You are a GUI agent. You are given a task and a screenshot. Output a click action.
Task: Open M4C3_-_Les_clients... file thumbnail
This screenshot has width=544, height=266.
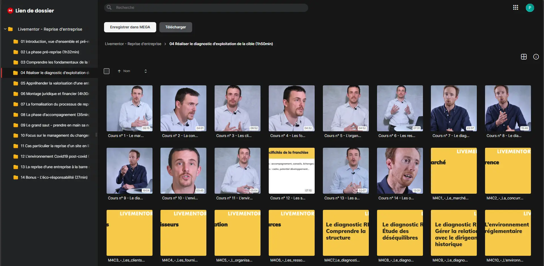(x=130, y=233)
